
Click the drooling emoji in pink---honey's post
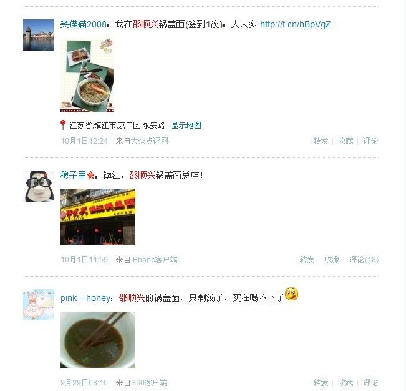click(291, 294)
